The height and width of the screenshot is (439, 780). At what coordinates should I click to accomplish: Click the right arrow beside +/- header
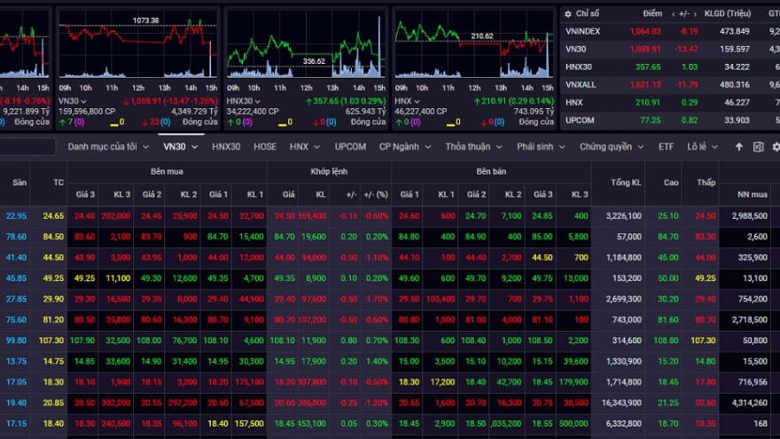pos(694,13)
